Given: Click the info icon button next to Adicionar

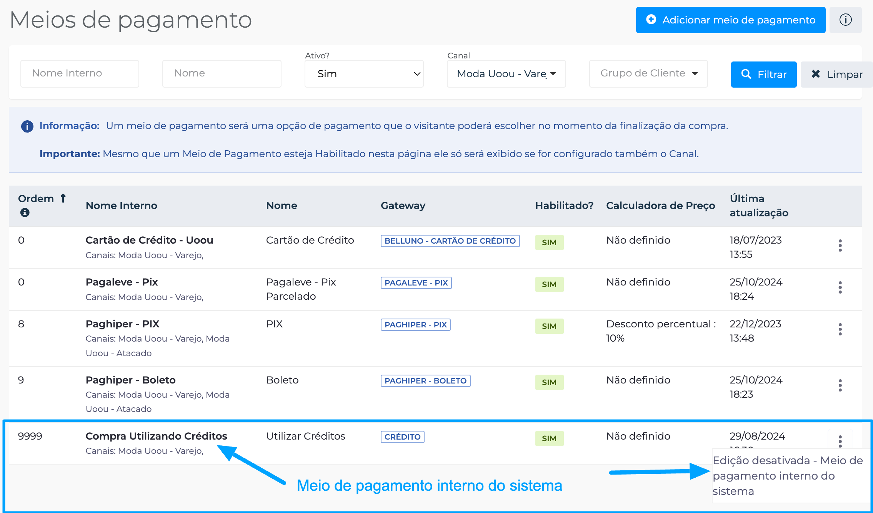Looking at the screenshot, I should point(845,20).
